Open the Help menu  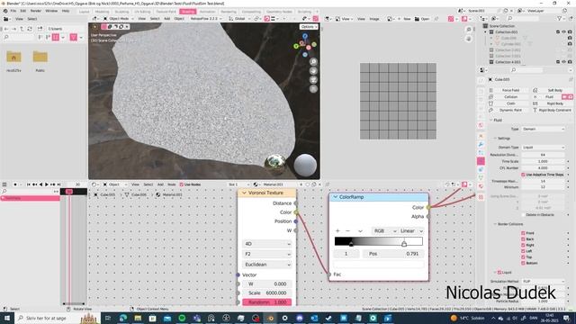(x=66, y=11)
